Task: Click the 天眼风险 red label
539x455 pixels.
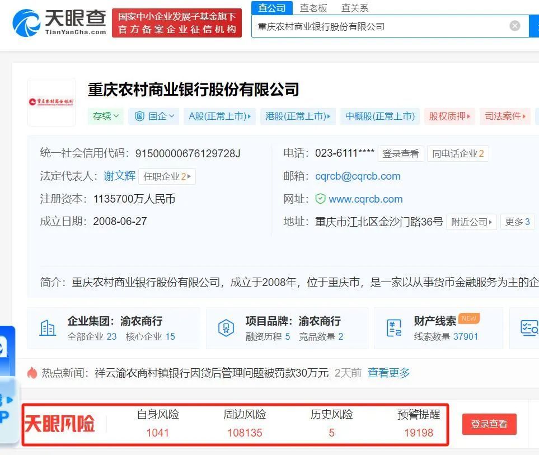Action: 59,424
